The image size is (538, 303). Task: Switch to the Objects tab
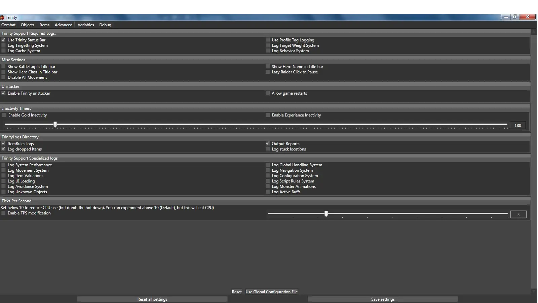pyautogui.click(x=28, y=25)
